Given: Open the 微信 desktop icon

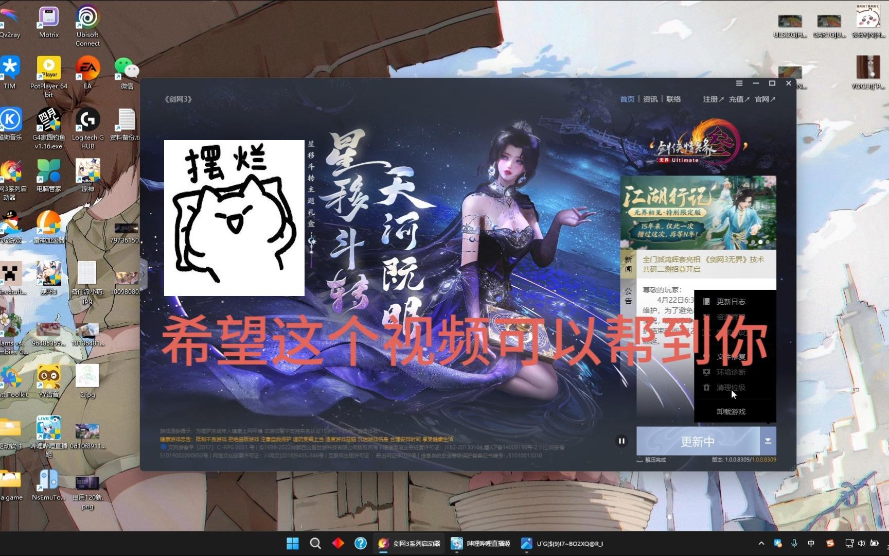Looking at the screenshot, I should (127, 73).
